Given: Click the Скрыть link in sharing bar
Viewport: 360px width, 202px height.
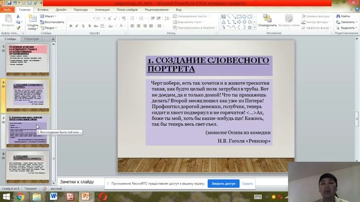Looking at the screenshot, I should 247,183.
